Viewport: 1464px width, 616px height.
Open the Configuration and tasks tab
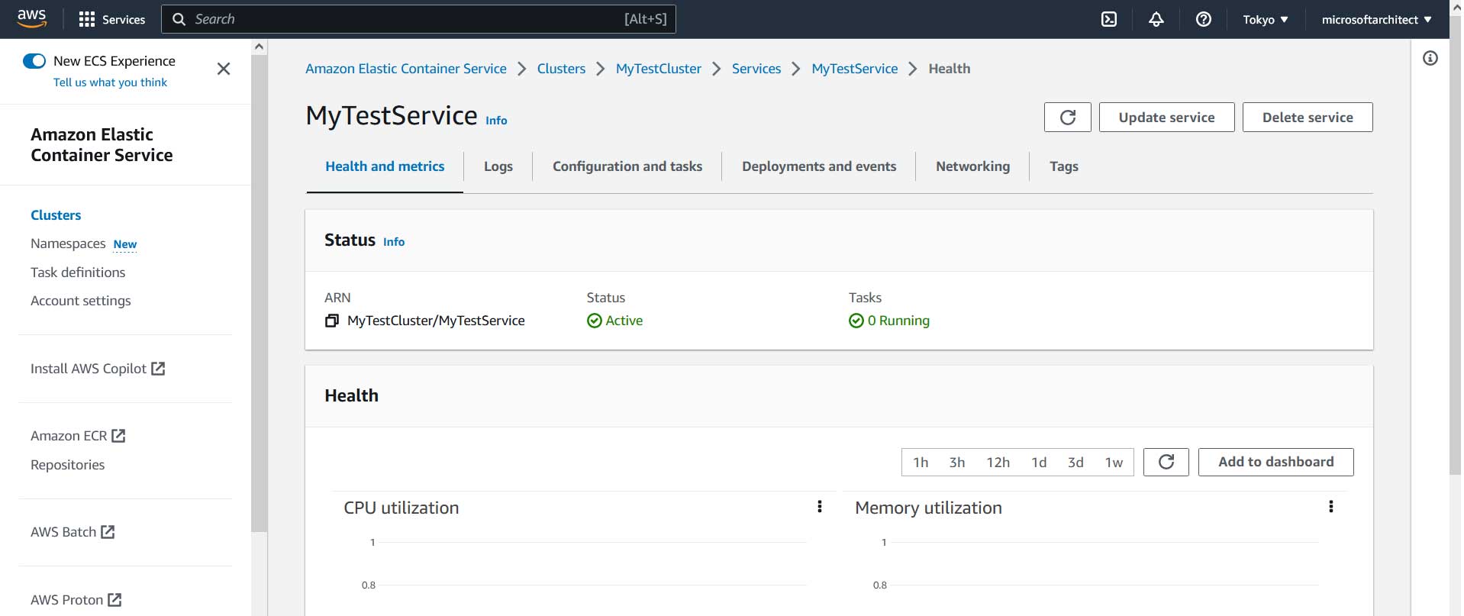(x=627, y=166)
